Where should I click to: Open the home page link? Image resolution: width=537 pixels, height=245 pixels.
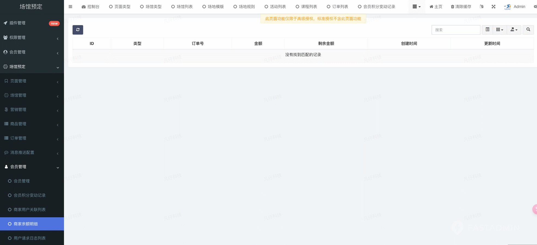(436, 7)
